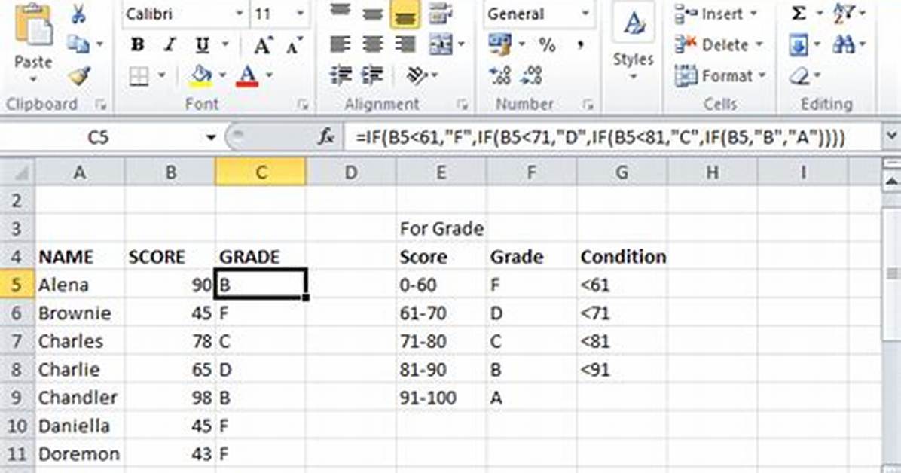Decrease font size with Shrink Font
901x473 pixels.
[295, 46]
